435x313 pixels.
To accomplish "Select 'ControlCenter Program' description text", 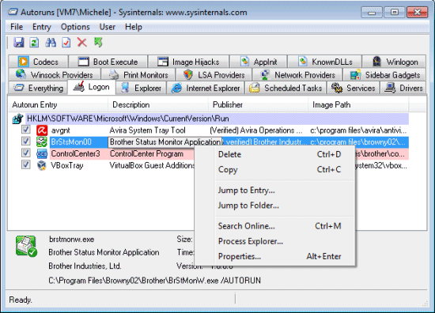I will click(x=146, y=153).
